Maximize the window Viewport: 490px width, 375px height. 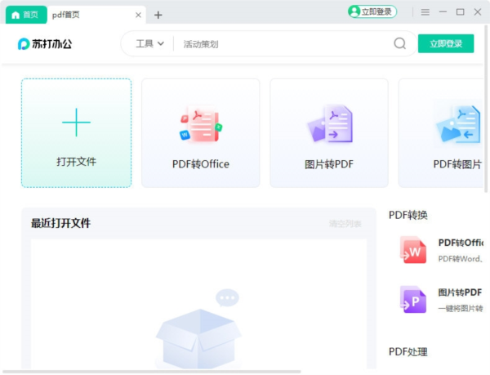(460, 12)
